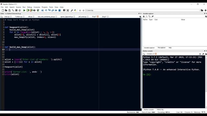Image resolution: width=207 pixels, height=116 pixels.
Task: Click the Save all files icon
Action: (x=13, y=10)
